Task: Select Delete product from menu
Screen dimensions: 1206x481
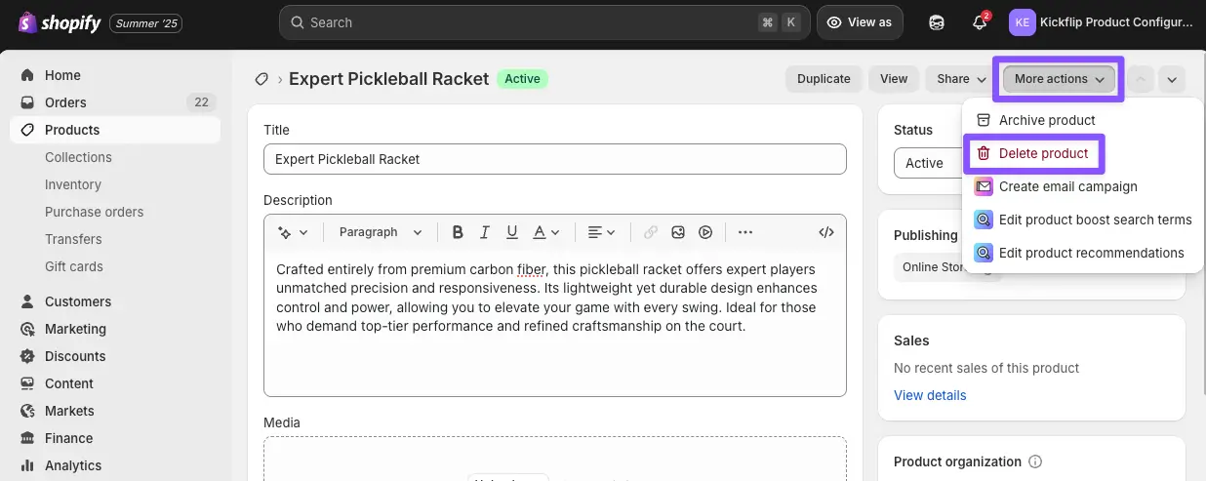Action: 1043,153
